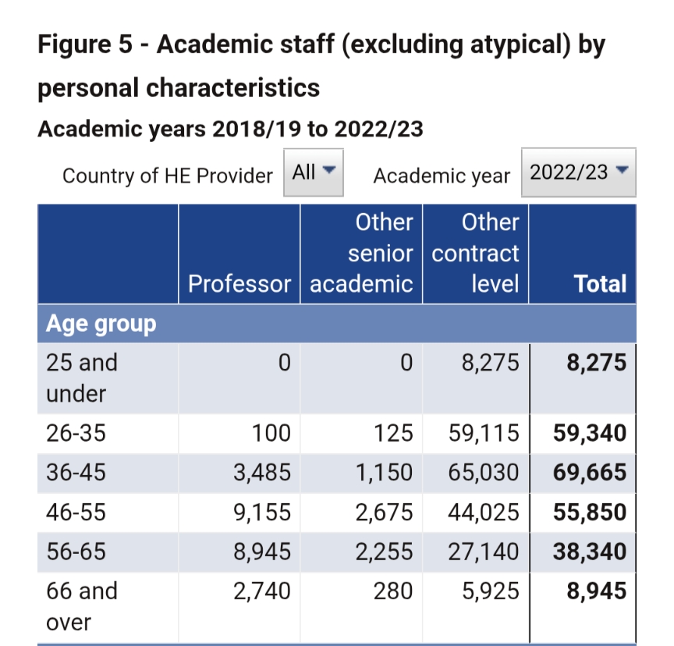Open the Academic year 2022/23 dropdown
Image resolution: width=674 pixels, height=646 pixels.
(578, 172)
